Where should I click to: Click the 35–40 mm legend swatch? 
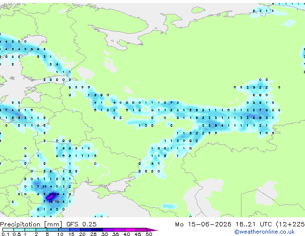point(119,230)
